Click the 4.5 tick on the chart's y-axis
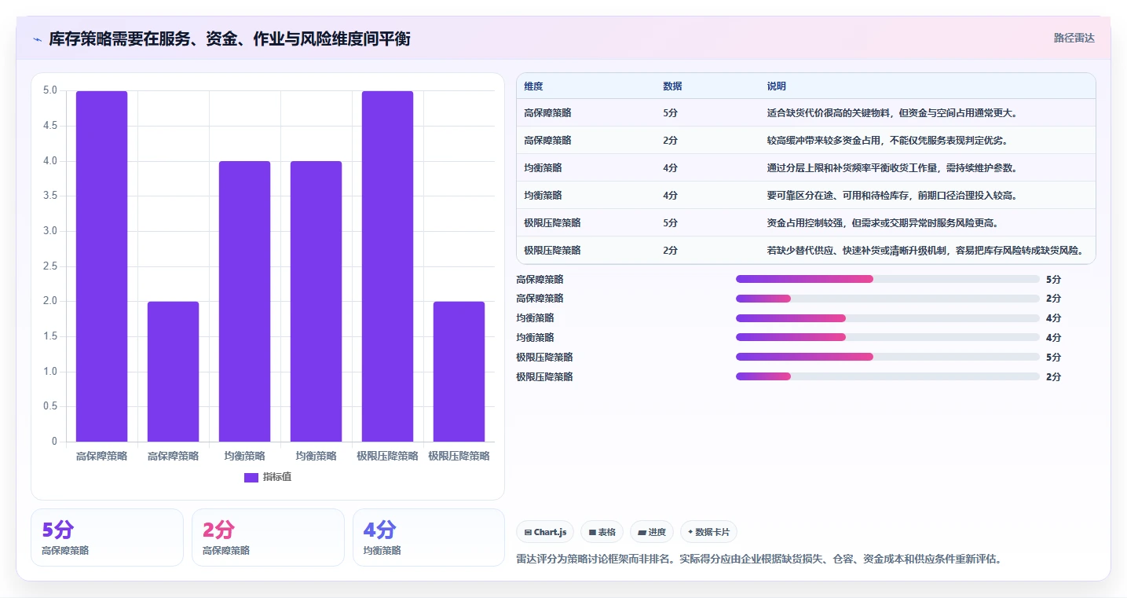Screen dimensions: 1127x598 (x=49, y=126)
